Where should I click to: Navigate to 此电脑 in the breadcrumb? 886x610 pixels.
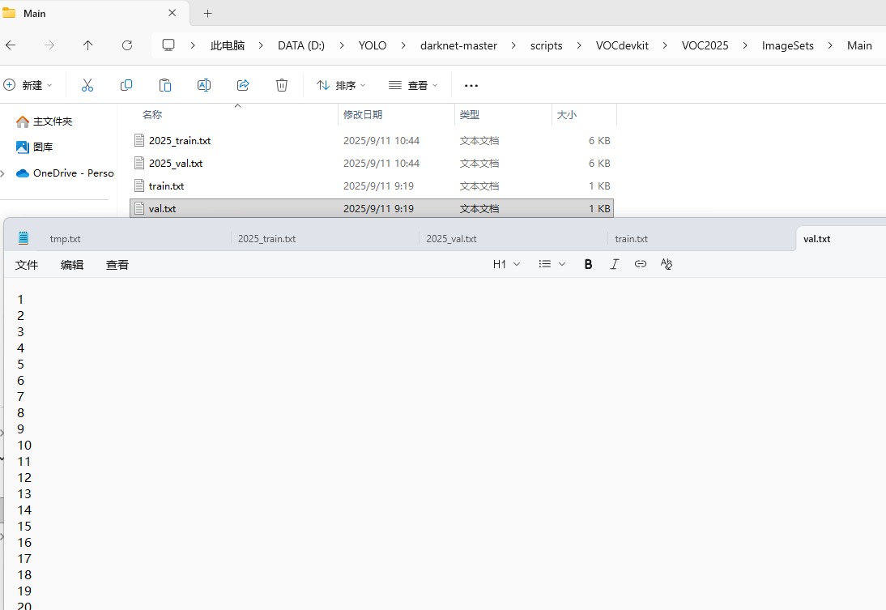pos(228,45)
